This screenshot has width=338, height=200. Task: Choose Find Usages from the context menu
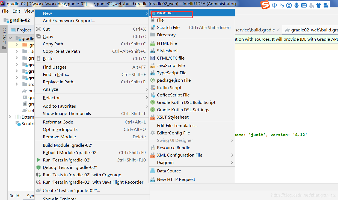click(x=92, y=67)
